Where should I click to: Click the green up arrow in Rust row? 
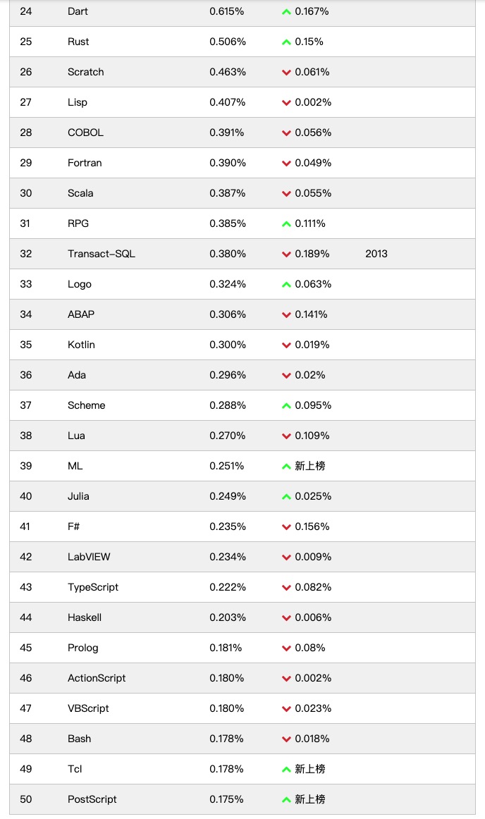286,42
